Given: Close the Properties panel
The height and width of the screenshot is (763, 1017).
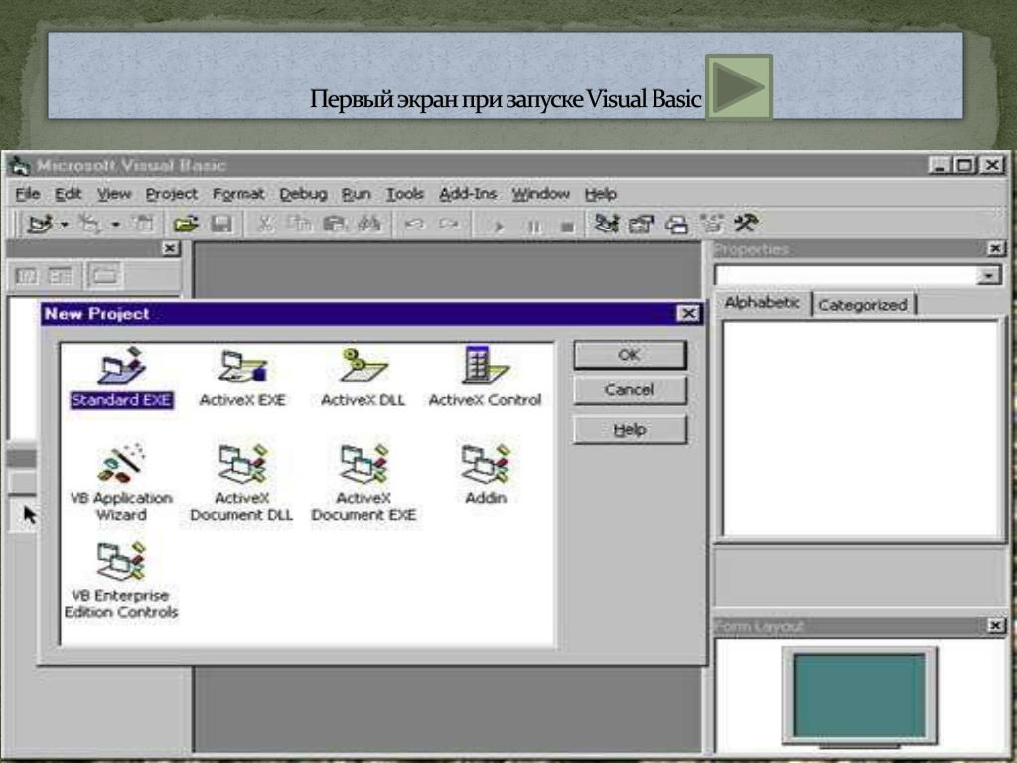Looking at the screenshot, I should 995,248.
